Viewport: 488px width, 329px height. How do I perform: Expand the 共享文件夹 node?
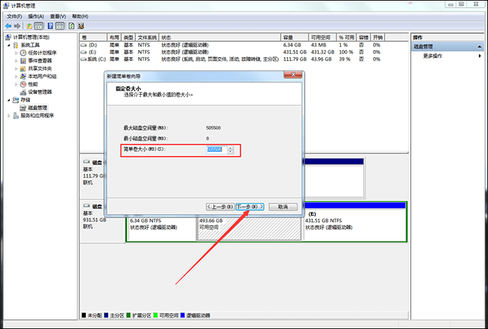point(16,68)
